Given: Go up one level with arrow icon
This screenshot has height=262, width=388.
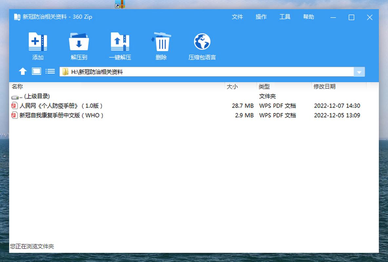Looking at the screenshot, I should 23,71.
